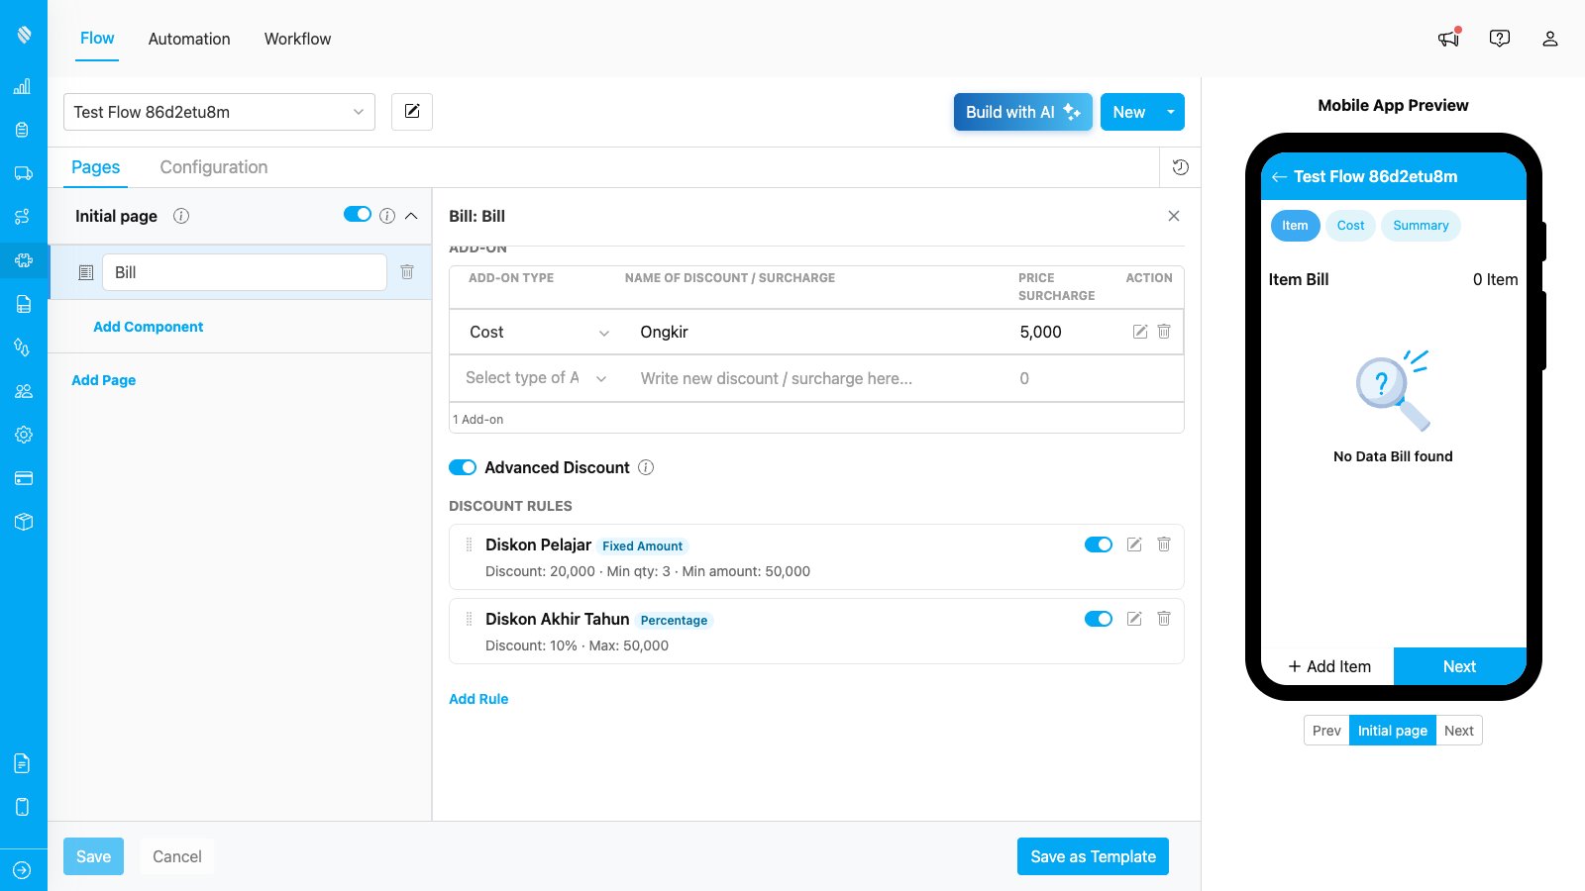Screen dimensions: 1585x891
Task: Open the credit card billing sidebar icon
Action: 23,478
